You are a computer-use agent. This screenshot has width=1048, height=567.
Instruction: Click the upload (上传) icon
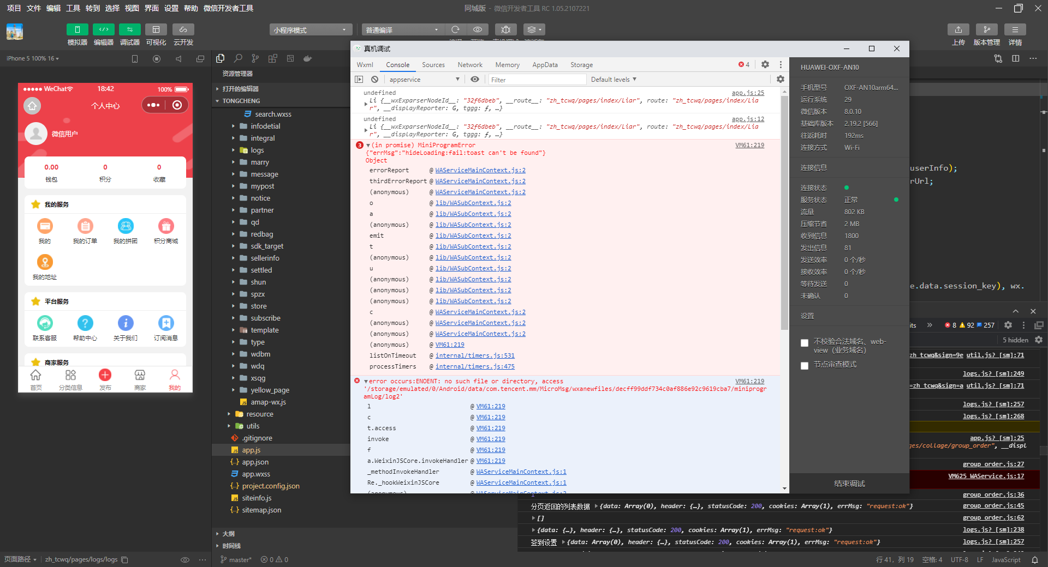958,29
